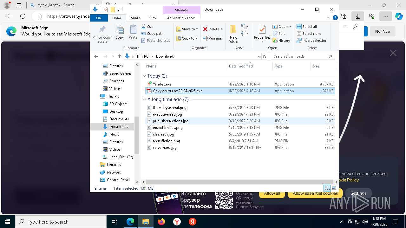
Task: Click Allow essential cookies button
Action: coord(315,193)
